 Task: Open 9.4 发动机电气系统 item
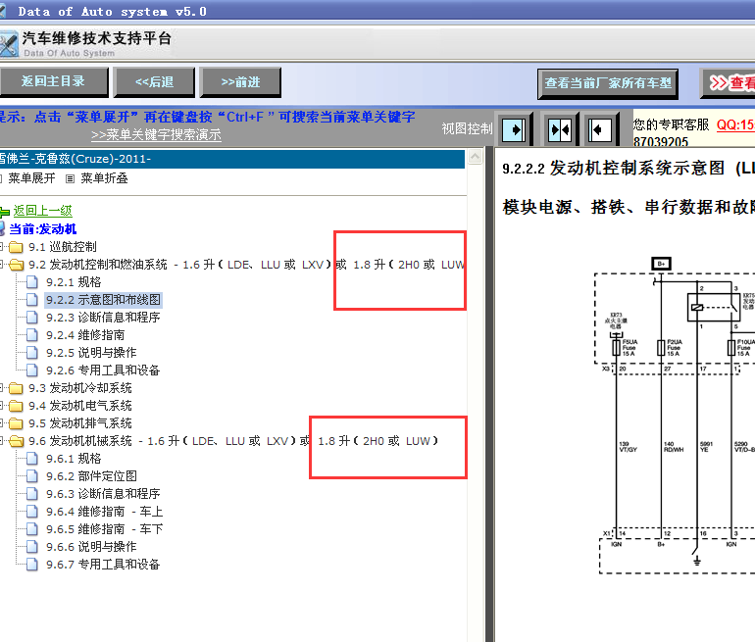coord(80,406)
